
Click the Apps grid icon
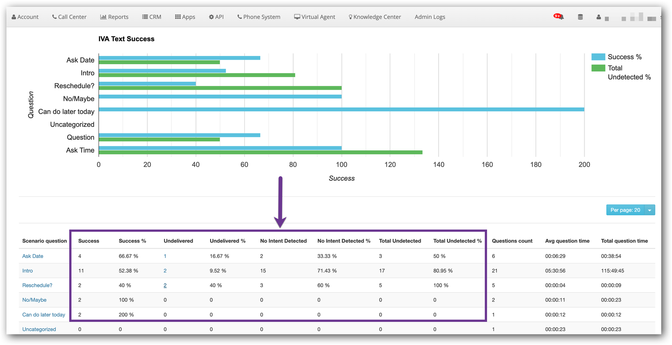[178, 17]
